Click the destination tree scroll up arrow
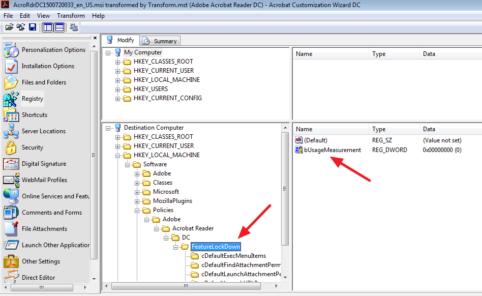The image size is (482, 296). pyautogui.click(x=285, y=128)
